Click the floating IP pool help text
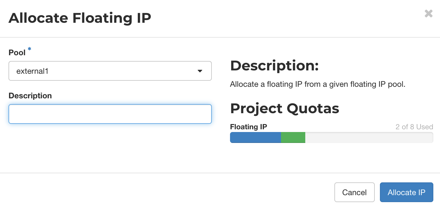 coord(317,84)
